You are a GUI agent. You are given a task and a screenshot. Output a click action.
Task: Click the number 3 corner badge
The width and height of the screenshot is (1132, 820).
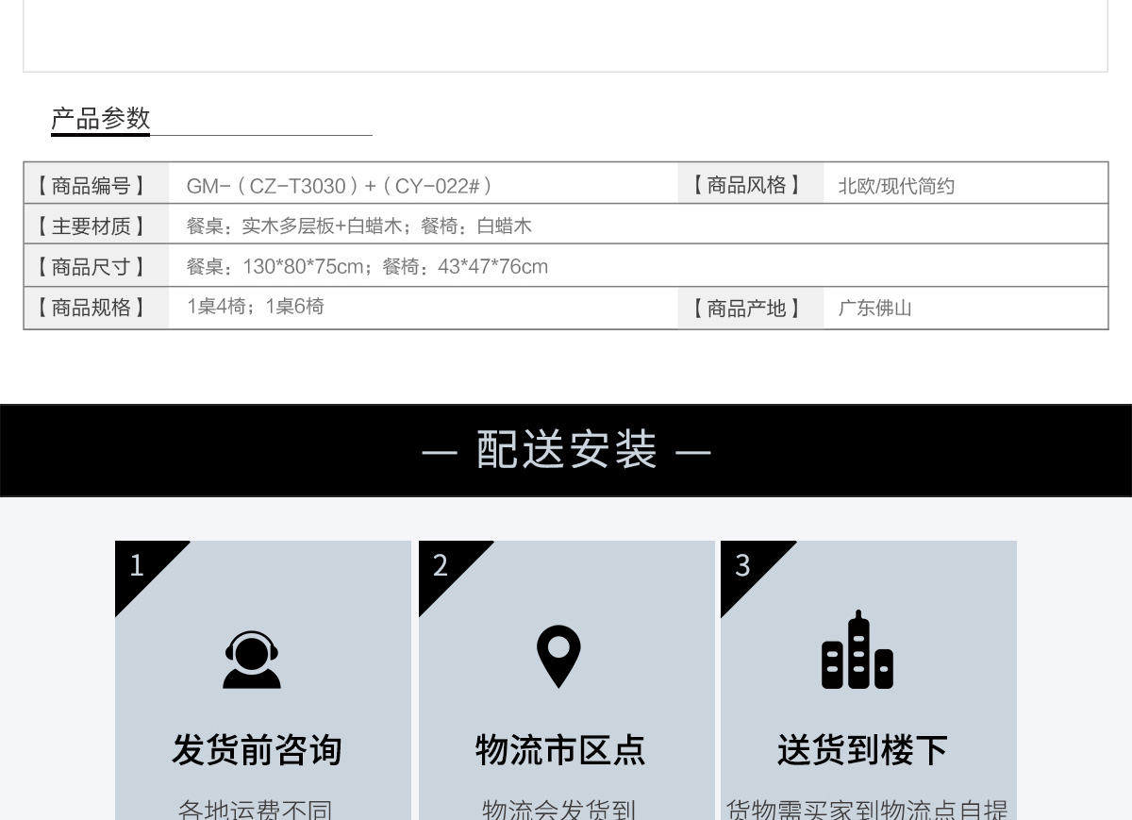[743, 565]
